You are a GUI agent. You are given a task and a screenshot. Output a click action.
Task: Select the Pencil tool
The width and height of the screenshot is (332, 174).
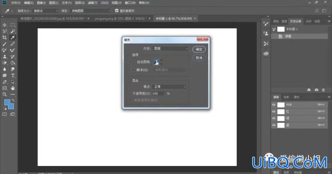13,44
